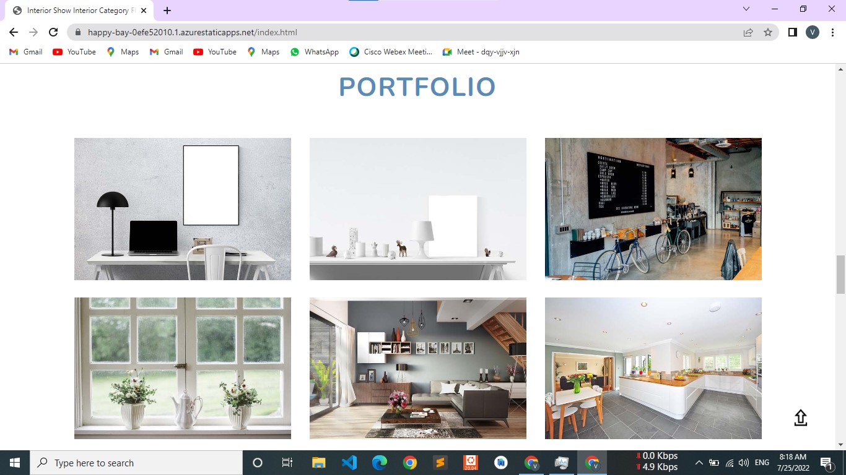The image size is (846, 475).
Task: Click the page vertical scrollbar thumb
Action: 840,275
